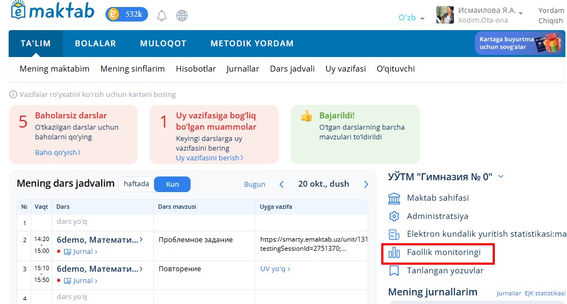Click the Administratsiya gear icon

pos(394,216)
